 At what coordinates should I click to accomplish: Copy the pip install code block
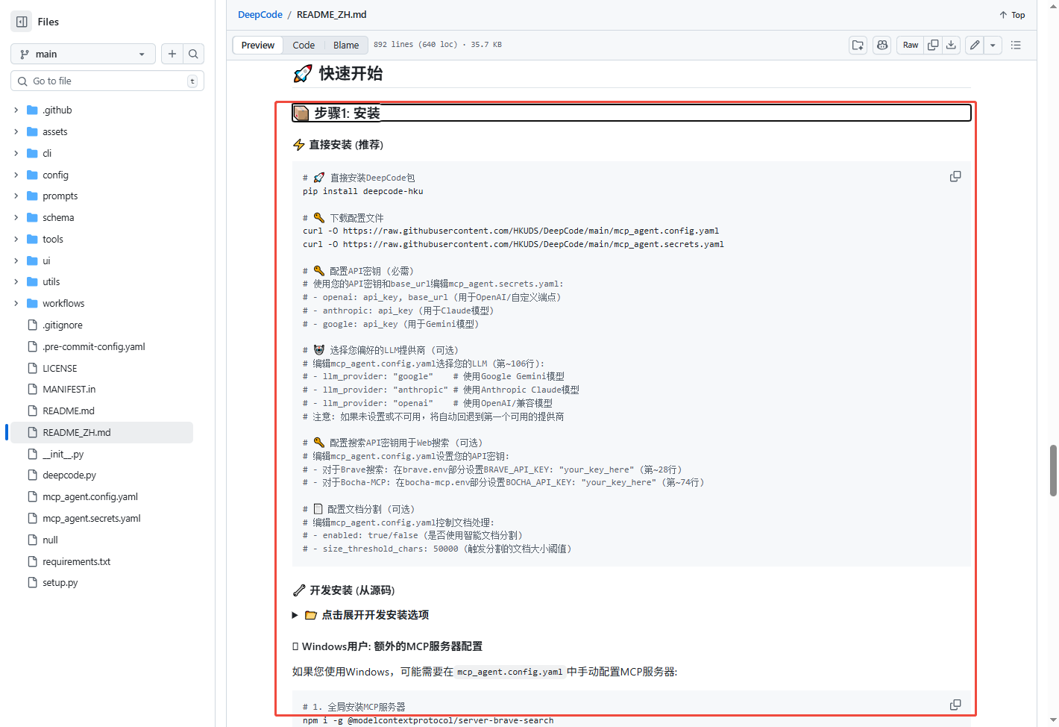(x=955, y=177)
